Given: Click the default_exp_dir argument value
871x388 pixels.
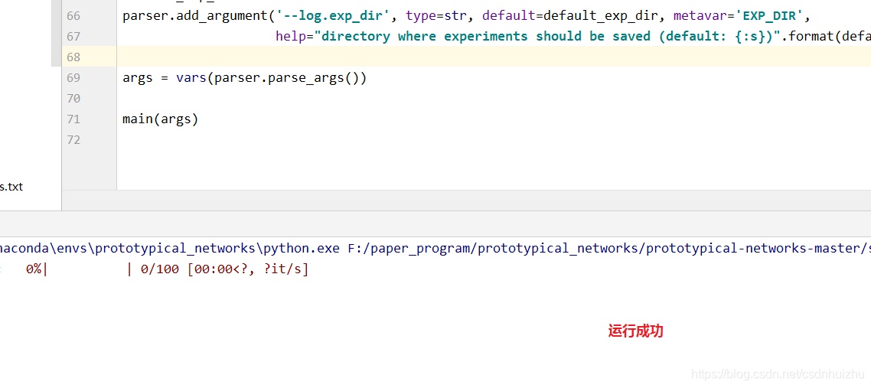Looking at the screenshot, I should click(601, 15).
